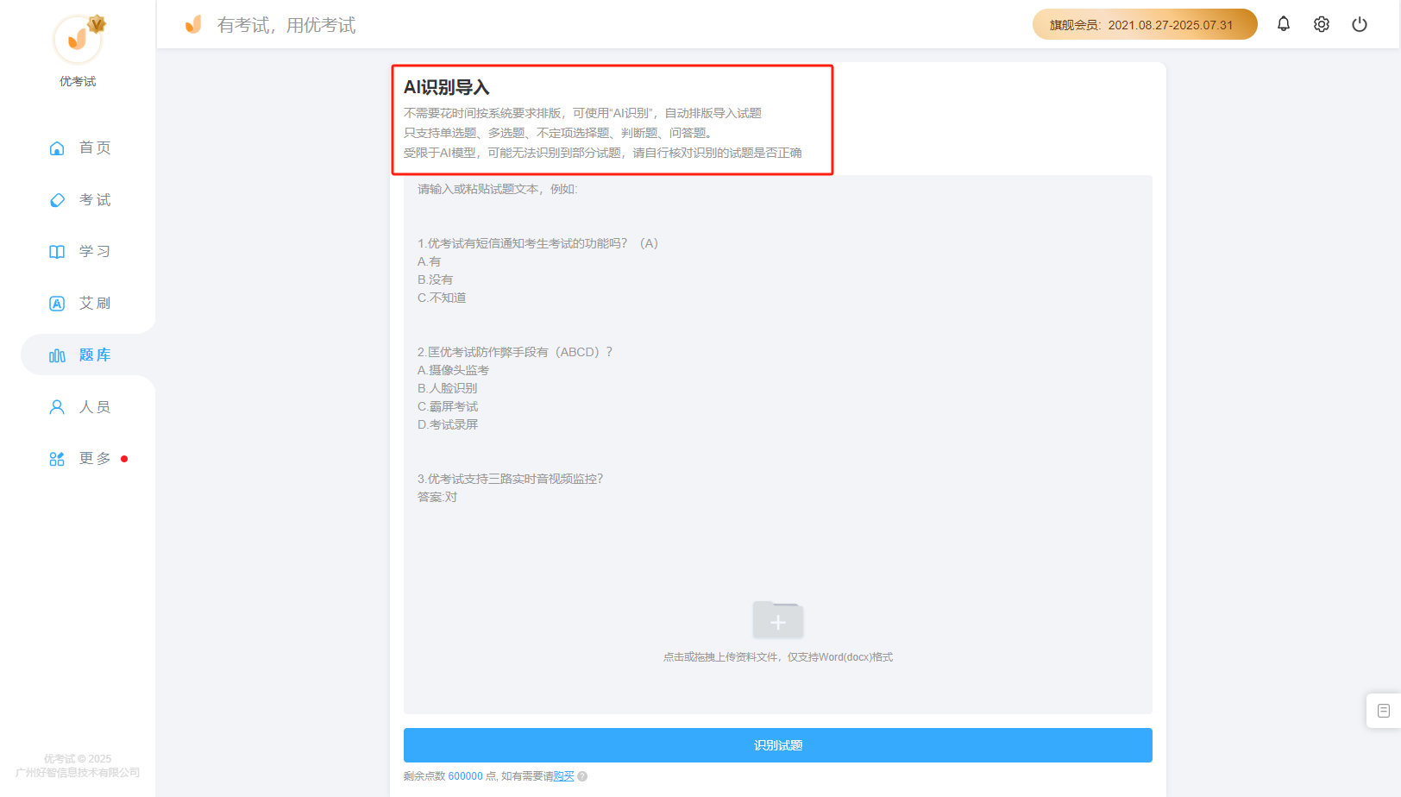
Task: Click the orange logo in top header
Action: click(x=193, y=24)
